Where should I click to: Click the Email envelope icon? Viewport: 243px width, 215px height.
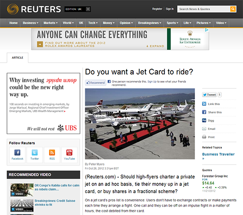point(204,129)
